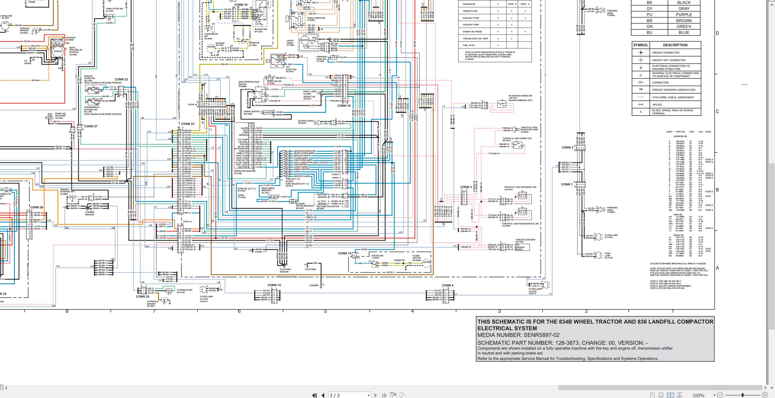The height and width of the screenshot is (398, 775).
Task: Go to the first page
Action: (314, 395)
